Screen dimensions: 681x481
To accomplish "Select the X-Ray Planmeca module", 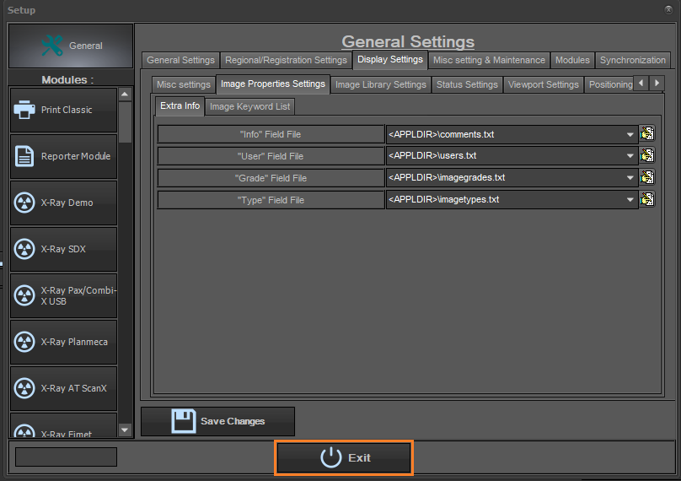I will (63, 342).
